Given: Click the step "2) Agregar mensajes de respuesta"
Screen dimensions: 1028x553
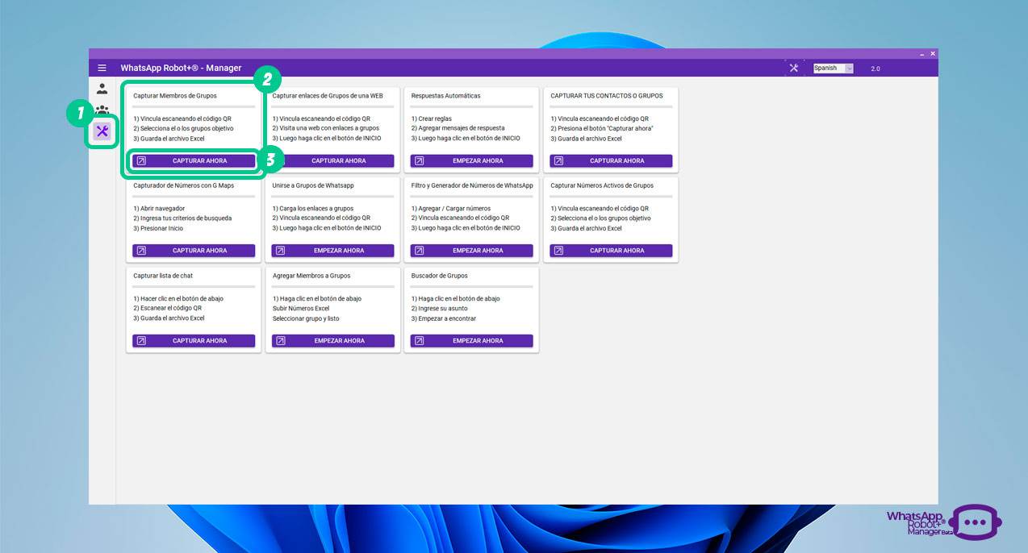Looking at the screenshot, I should pos(458,128).
